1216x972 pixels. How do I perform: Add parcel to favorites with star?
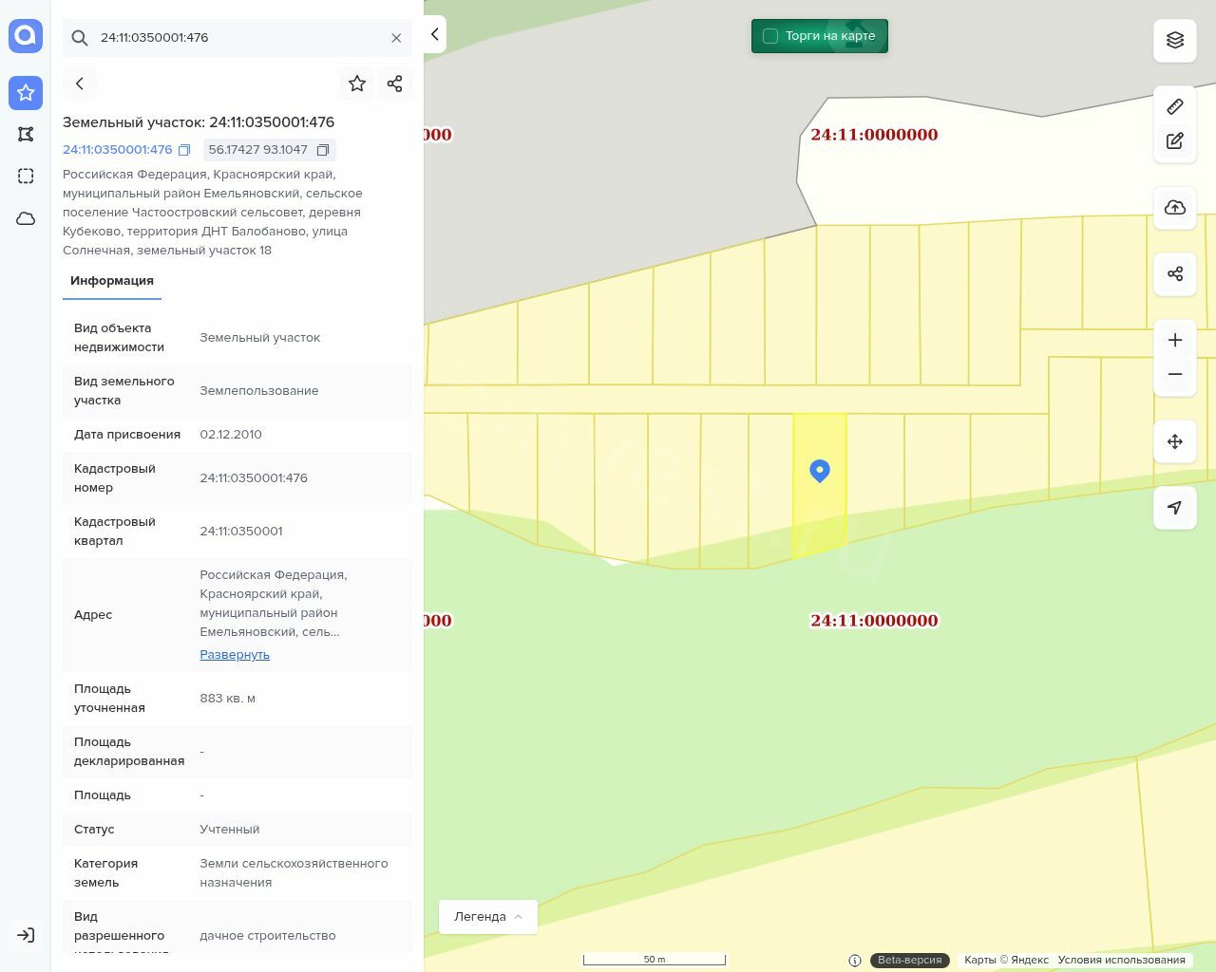pyautogui.click(x=357, y=84)
